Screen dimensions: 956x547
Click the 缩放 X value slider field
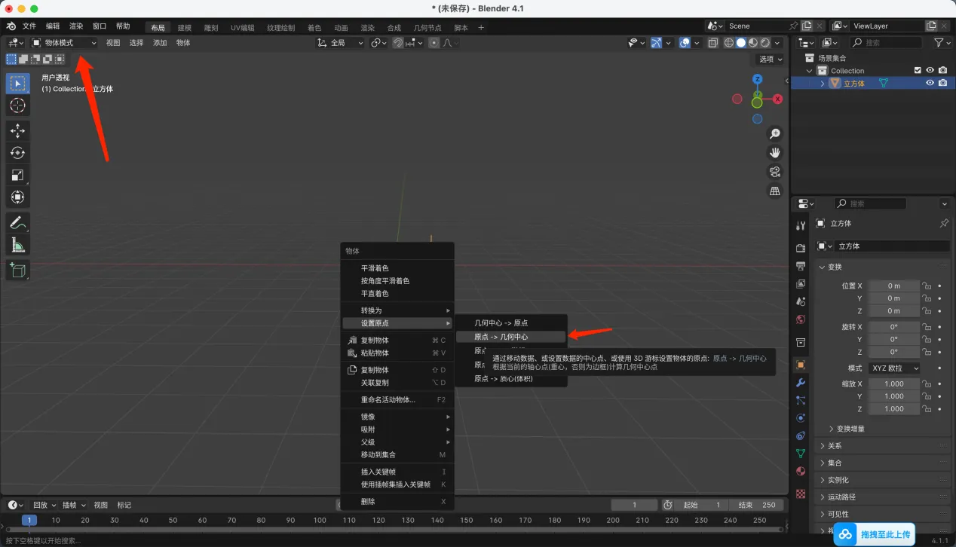[893, 384]
